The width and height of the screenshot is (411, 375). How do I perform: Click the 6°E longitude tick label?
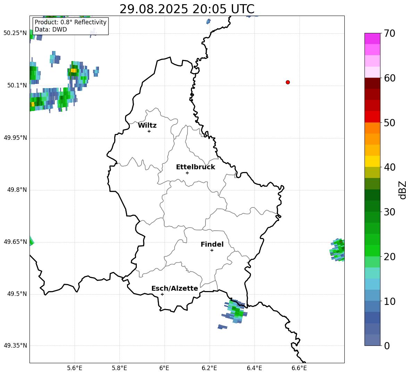coord(164,368)
